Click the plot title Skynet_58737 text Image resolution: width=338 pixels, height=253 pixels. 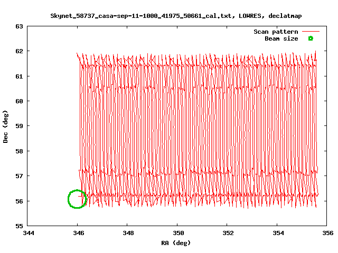[176, 16]
